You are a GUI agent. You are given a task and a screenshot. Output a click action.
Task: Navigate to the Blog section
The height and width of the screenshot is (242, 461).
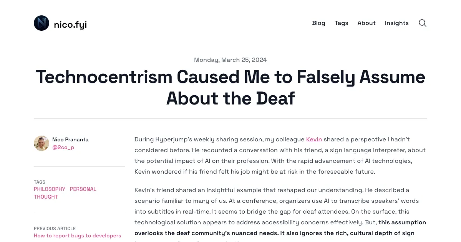[x=318, y=23]
